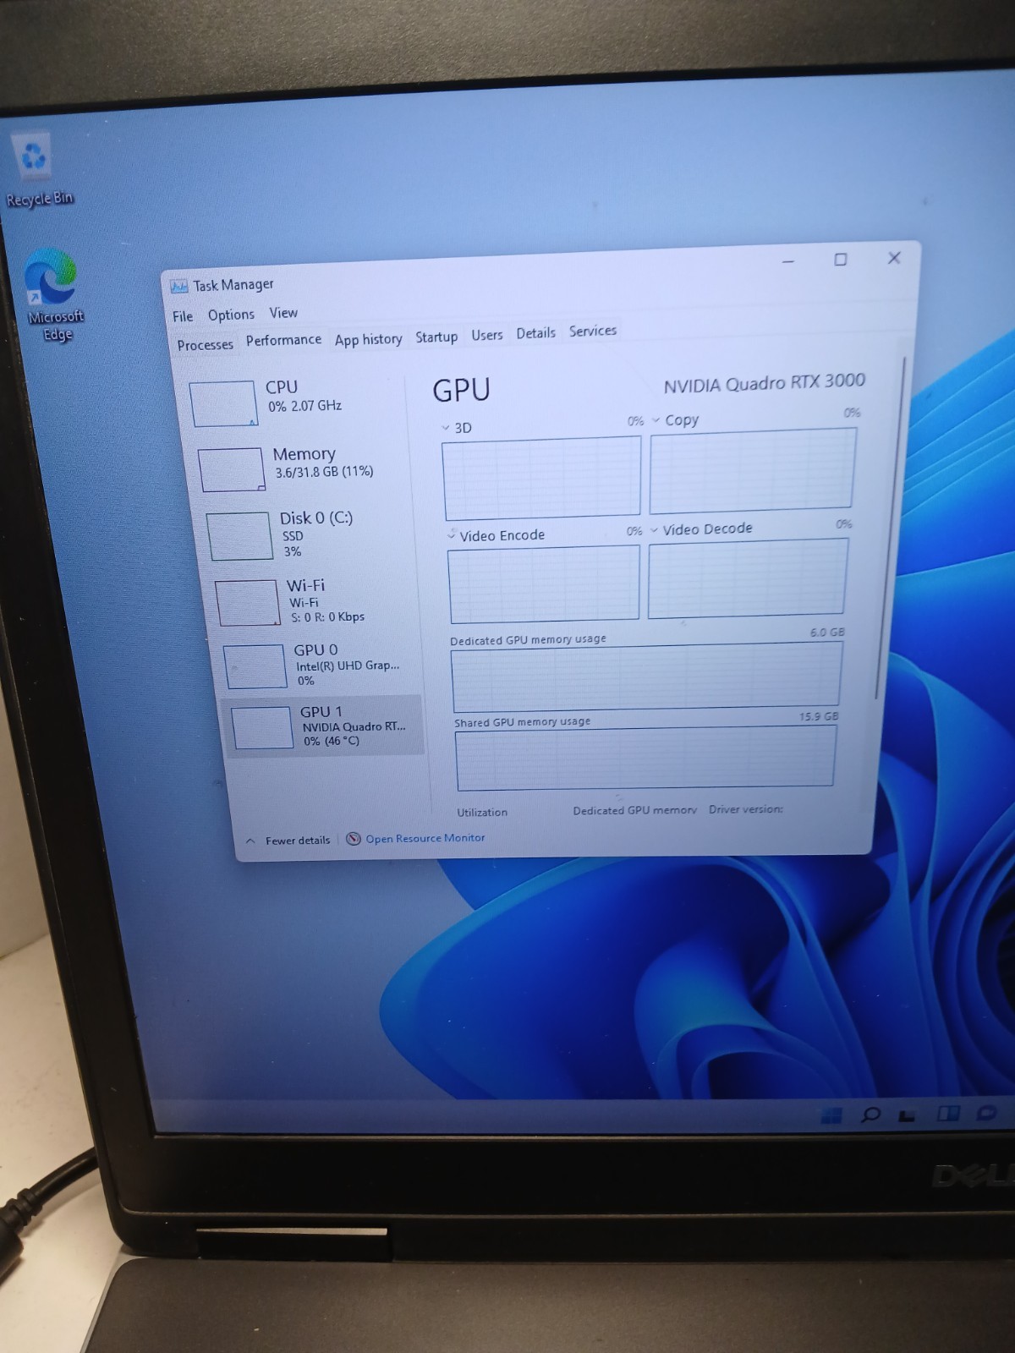
Task: Switch to the Performance tab
Action: 283,340
